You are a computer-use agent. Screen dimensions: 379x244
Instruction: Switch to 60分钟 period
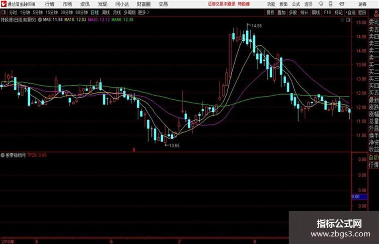(x=81, y=12)
